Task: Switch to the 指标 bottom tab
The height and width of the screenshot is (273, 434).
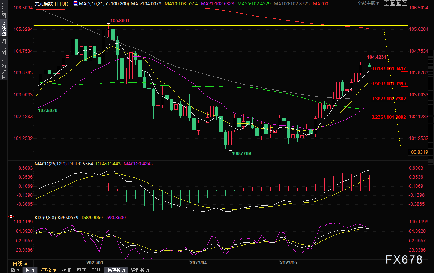Action: 15,270
